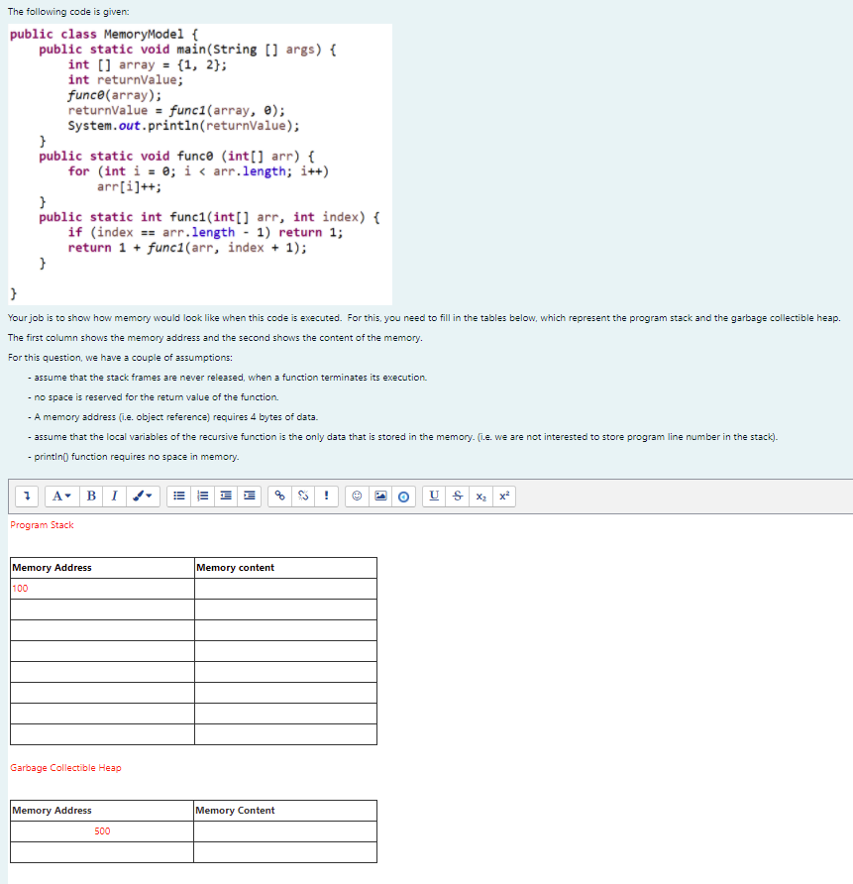Insert an image using the image icon
The width and height of the screenshot is (853, 884).
(x=379, y=496)
